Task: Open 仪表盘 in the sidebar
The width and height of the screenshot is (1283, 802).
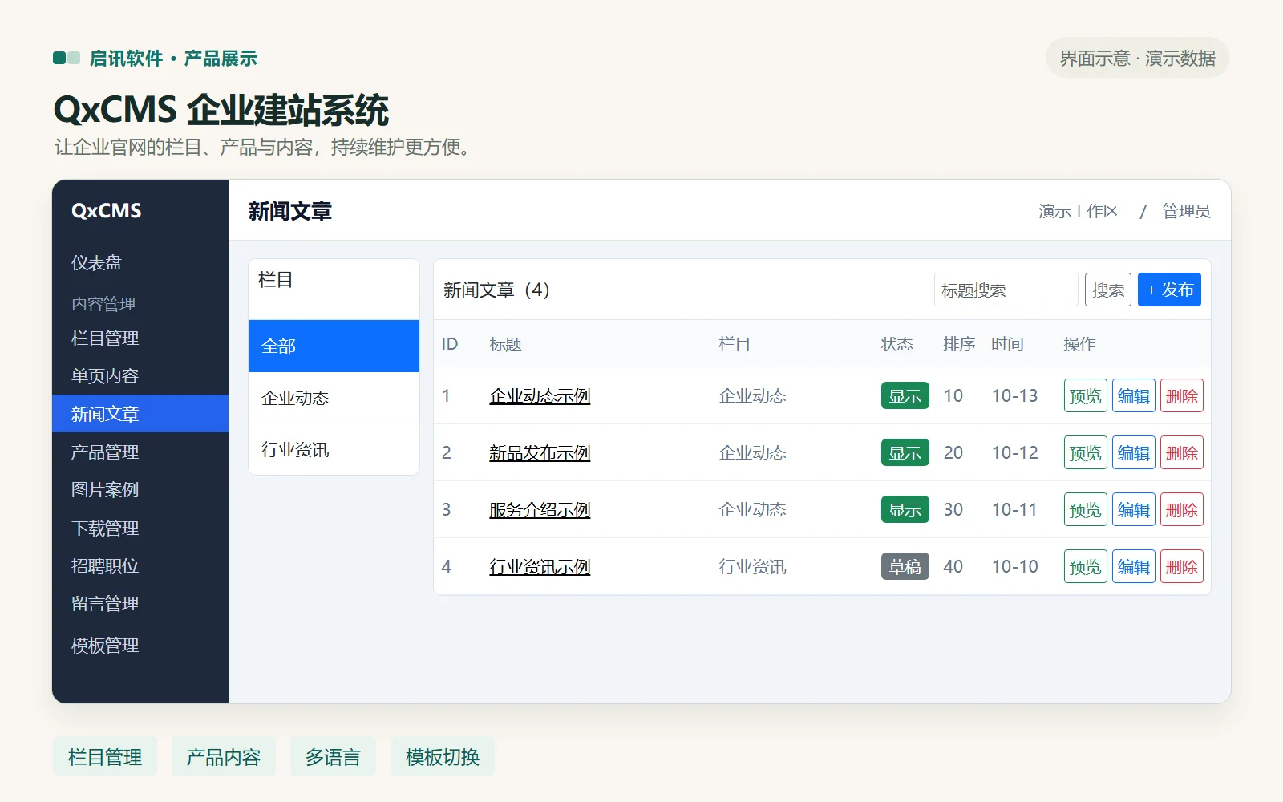Action: [x=140, y=262]
